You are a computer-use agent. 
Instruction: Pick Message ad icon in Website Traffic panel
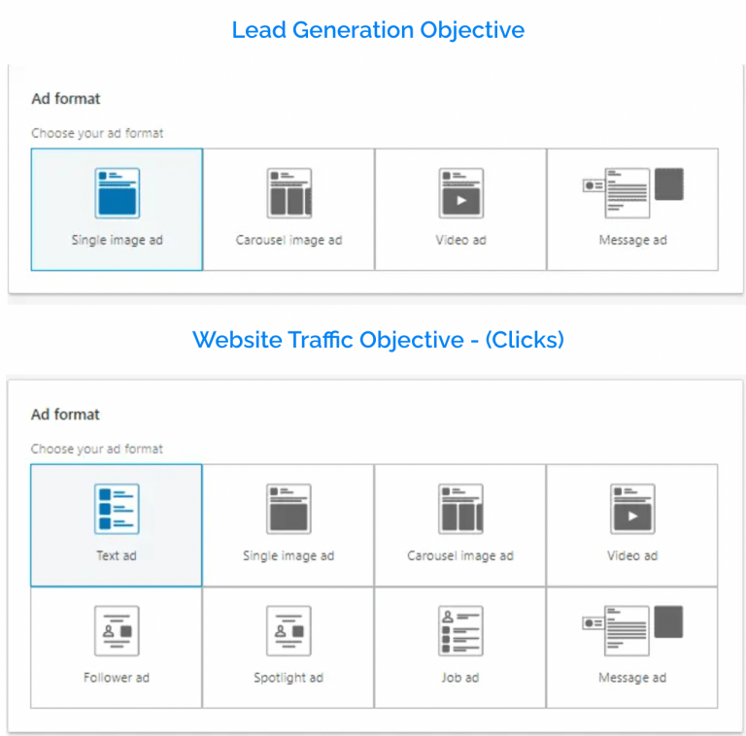coord(632,629)
